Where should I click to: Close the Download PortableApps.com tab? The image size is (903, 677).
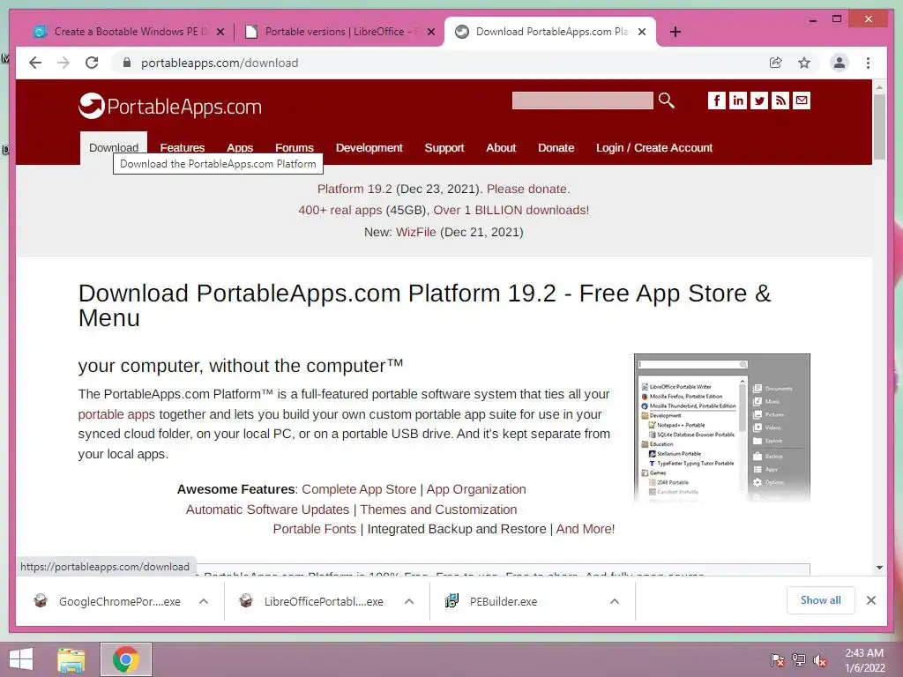click(642, 32)
